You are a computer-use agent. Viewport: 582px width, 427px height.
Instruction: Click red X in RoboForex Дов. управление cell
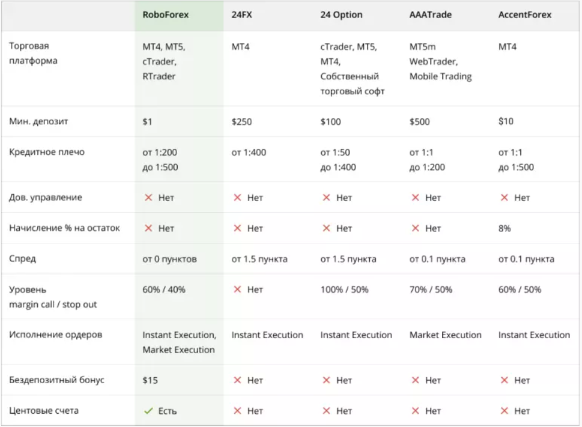(x=148, y=197)
